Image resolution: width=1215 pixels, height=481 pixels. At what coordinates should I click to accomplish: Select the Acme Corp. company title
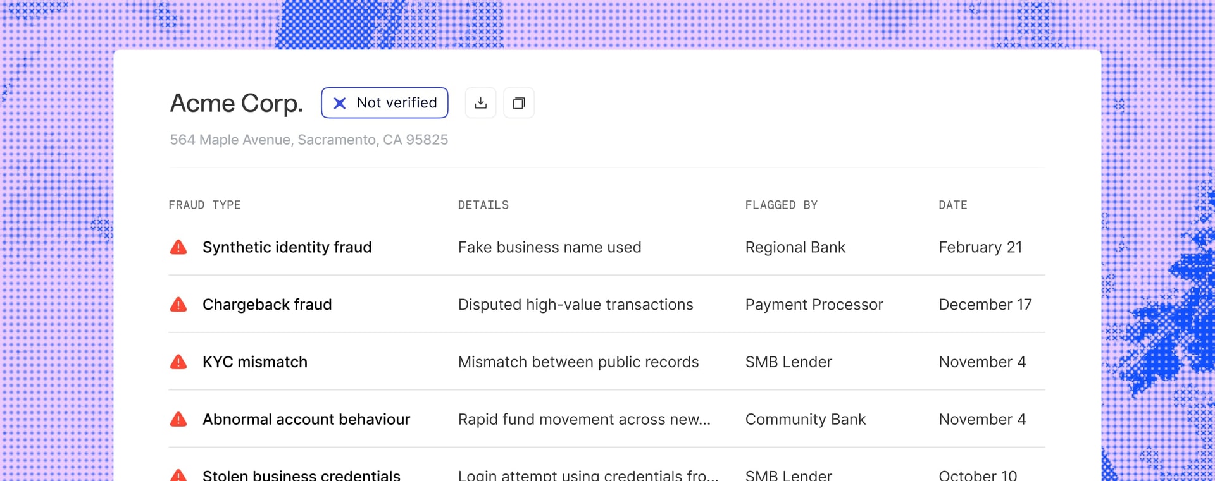pyautogui.click(x=236, y=103)
